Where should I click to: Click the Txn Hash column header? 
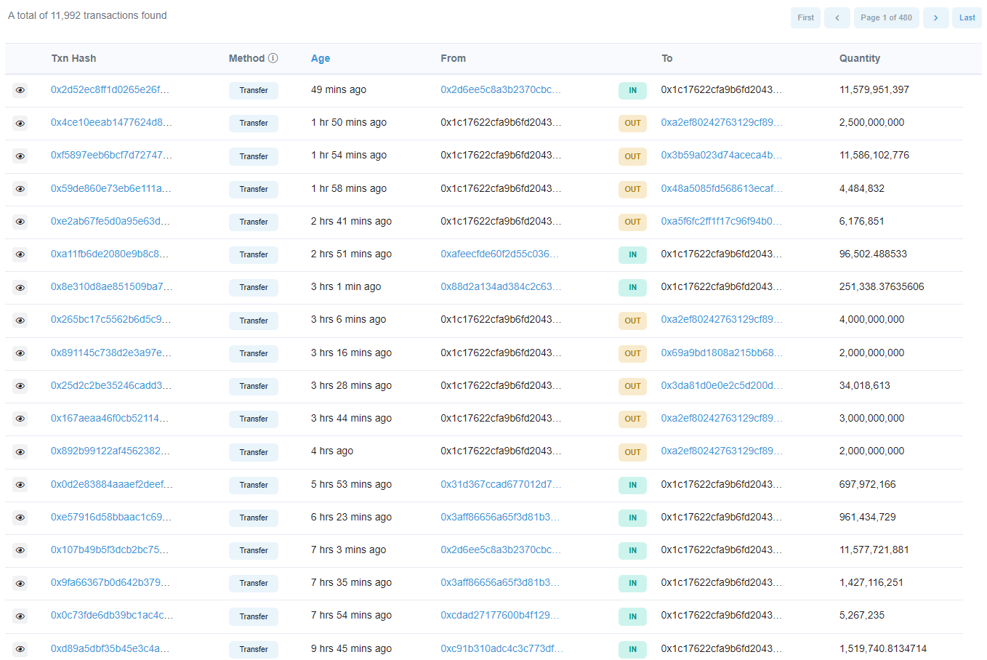click(x=73, y=58)
